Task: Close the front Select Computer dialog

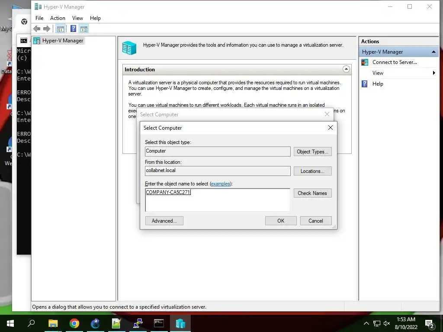Action: tap(330, 128)
